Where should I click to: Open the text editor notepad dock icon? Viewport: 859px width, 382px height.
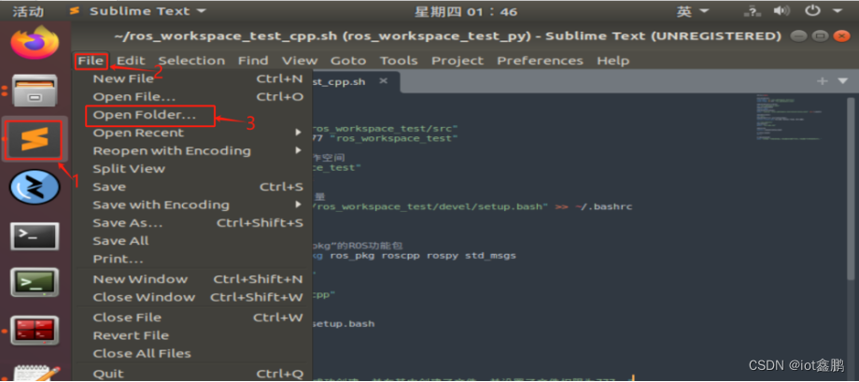pos(35,372)
